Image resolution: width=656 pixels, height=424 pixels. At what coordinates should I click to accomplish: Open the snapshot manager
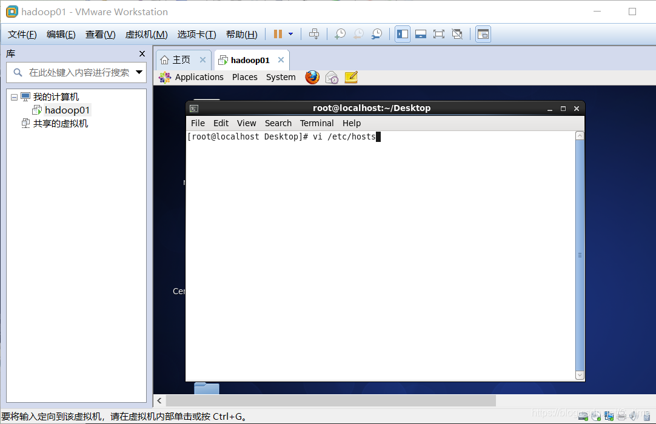[377, 34]
